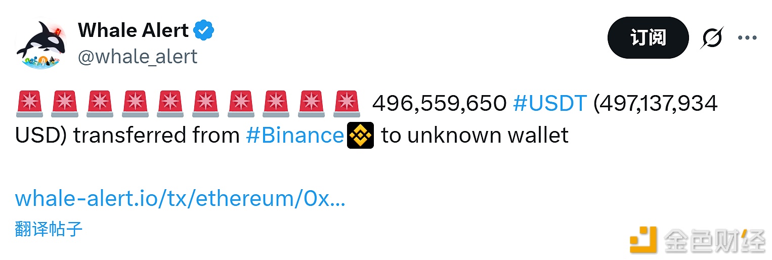The image size is (772, 260).
Task: Follow the whale-alert.io transaction link
Action: pos(180,199)
